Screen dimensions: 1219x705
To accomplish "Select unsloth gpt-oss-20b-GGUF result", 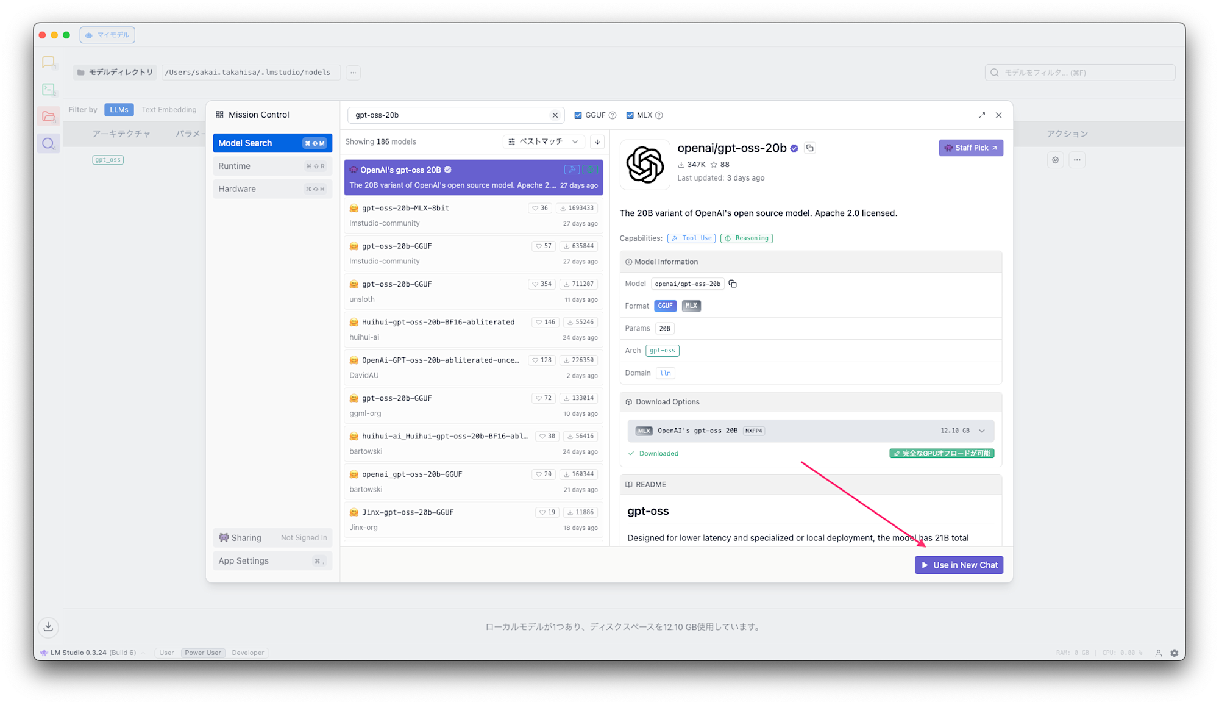I will point(474,292).
